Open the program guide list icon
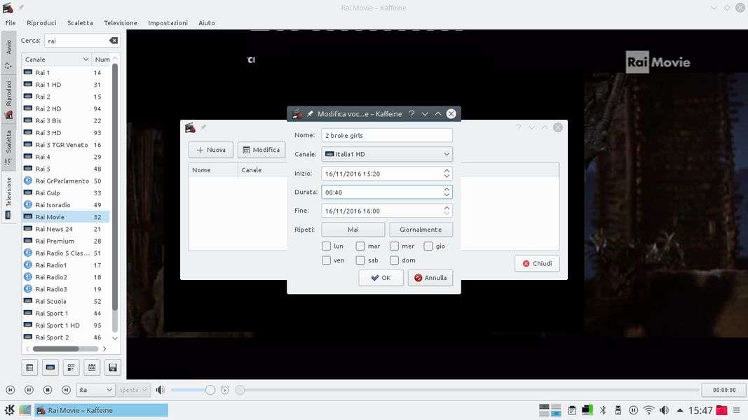 click(x=71, y=367)
